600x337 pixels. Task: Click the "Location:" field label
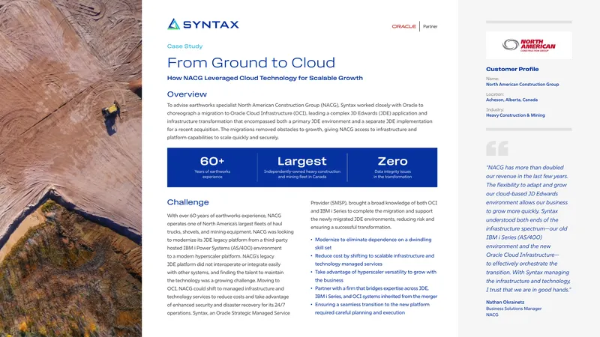coord(495,94)
